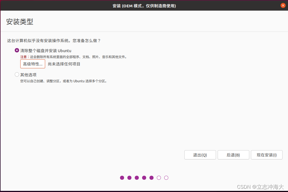Image resolution: width=288 pixels, height=192 pixels.
Task: Click the 安装类型 page heading
Action: [20, 21]
